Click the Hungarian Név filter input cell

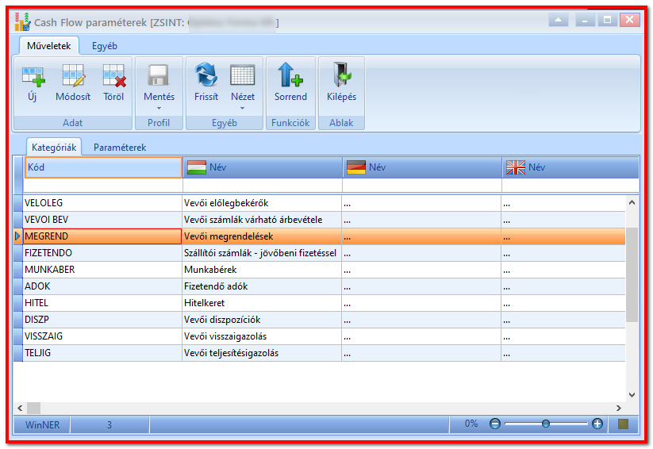click(263, 186)
